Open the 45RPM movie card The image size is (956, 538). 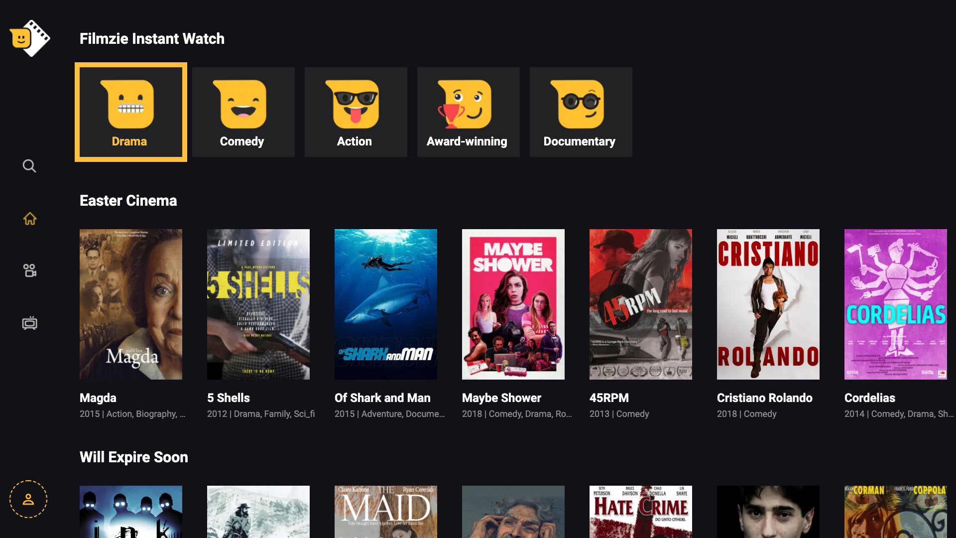[641, 304]
